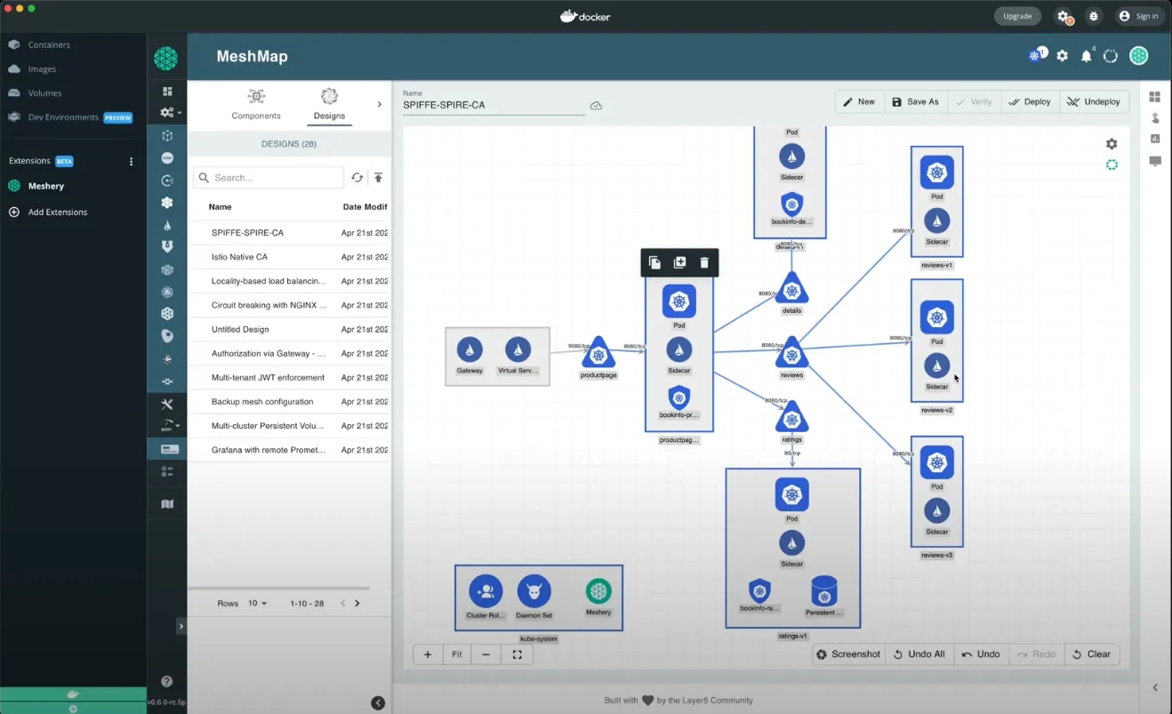Expand the tabs with right chevron arrow
Screen dimensions: 1172x714
click(x=380, y=104)
